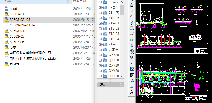This screenshot has height=103, width=212.
Task: Click the S0503-04 drawing file icon
Action: (x=7, y=31)
